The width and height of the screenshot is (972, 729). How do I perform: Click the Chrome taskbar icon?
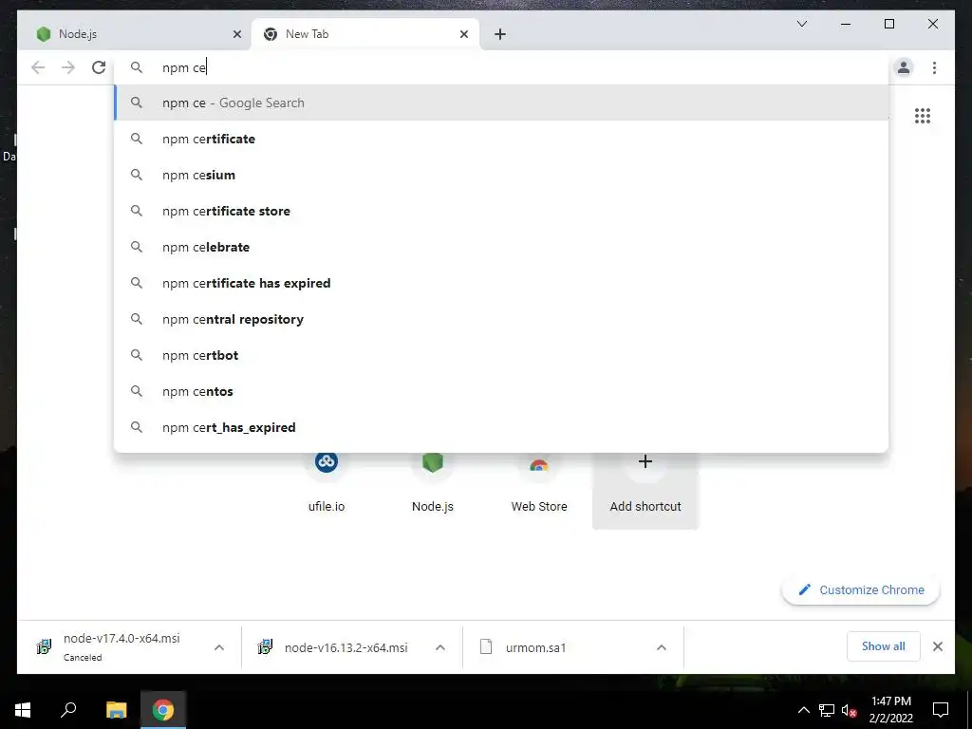point(163,710)
